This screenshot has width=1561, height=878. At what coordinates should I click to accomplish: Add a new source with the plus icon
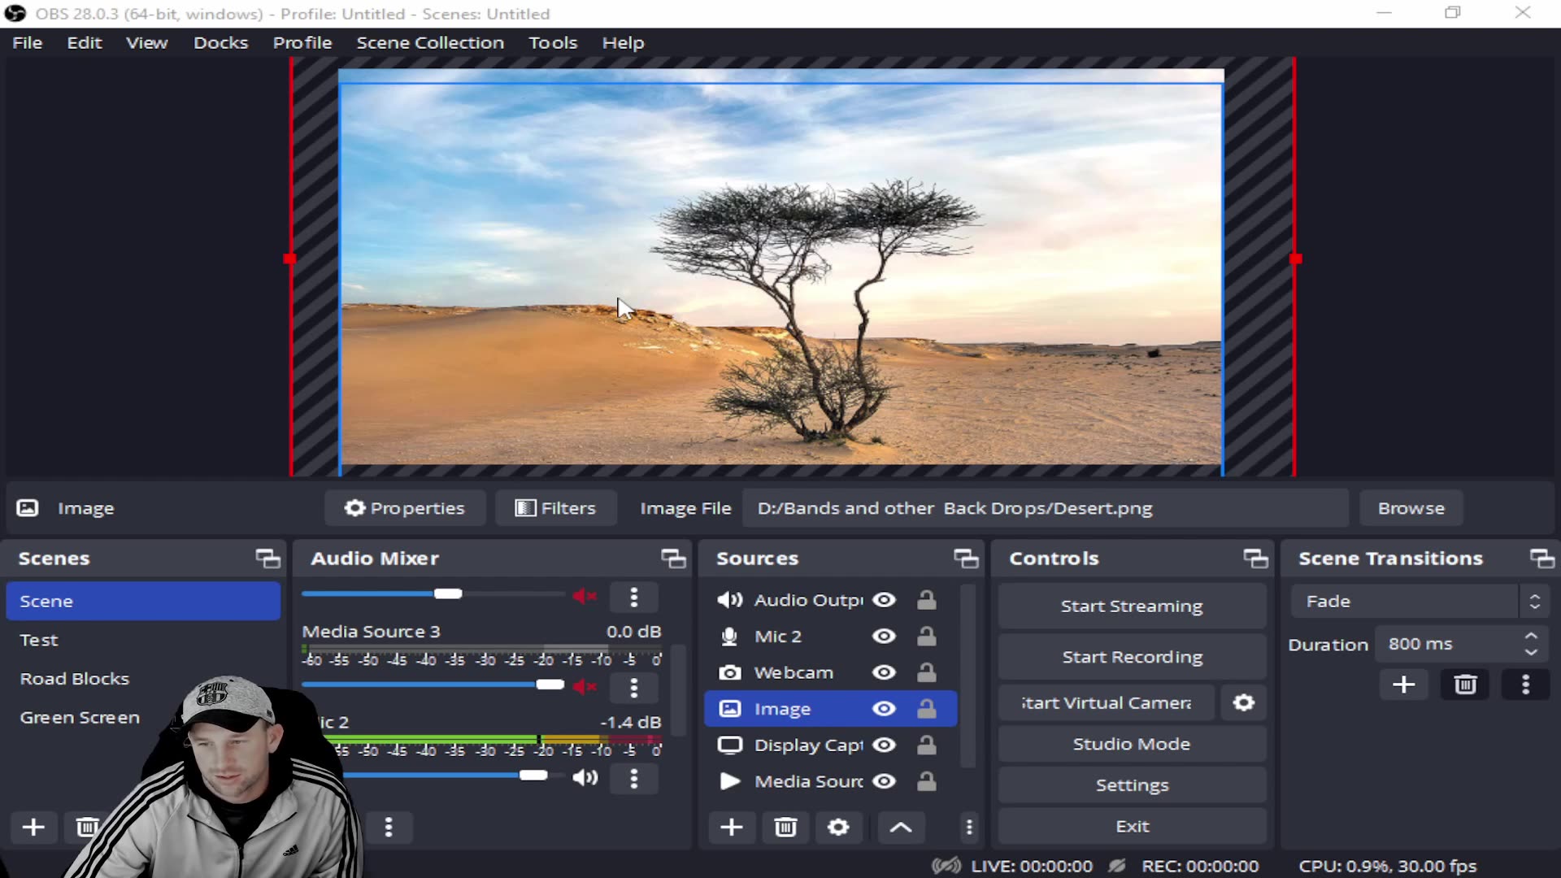731,828
